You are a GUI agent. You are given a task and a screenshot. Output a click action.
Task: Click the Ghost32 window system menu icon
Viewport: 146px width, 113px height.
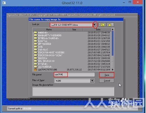(x=4, y=3)
